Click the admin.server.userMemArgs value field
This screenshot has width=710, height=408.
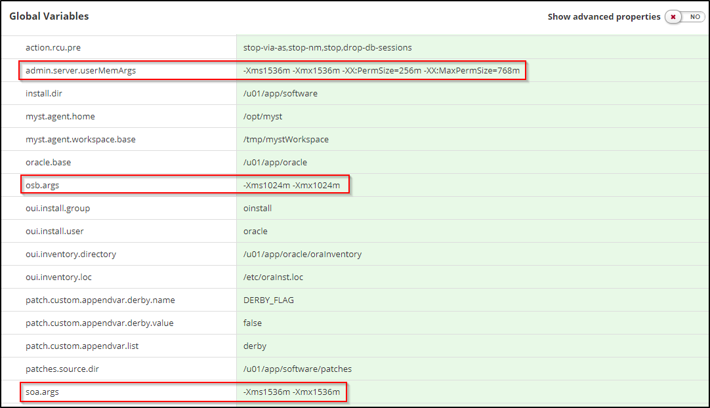click(x=381, y=70)
